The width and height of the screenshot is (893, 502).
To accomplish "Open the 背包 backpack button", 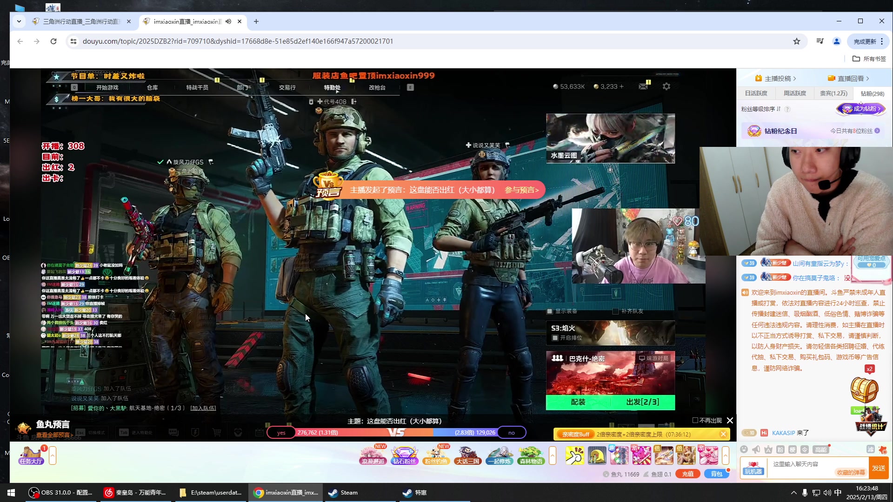I will [x=717, y=474].
